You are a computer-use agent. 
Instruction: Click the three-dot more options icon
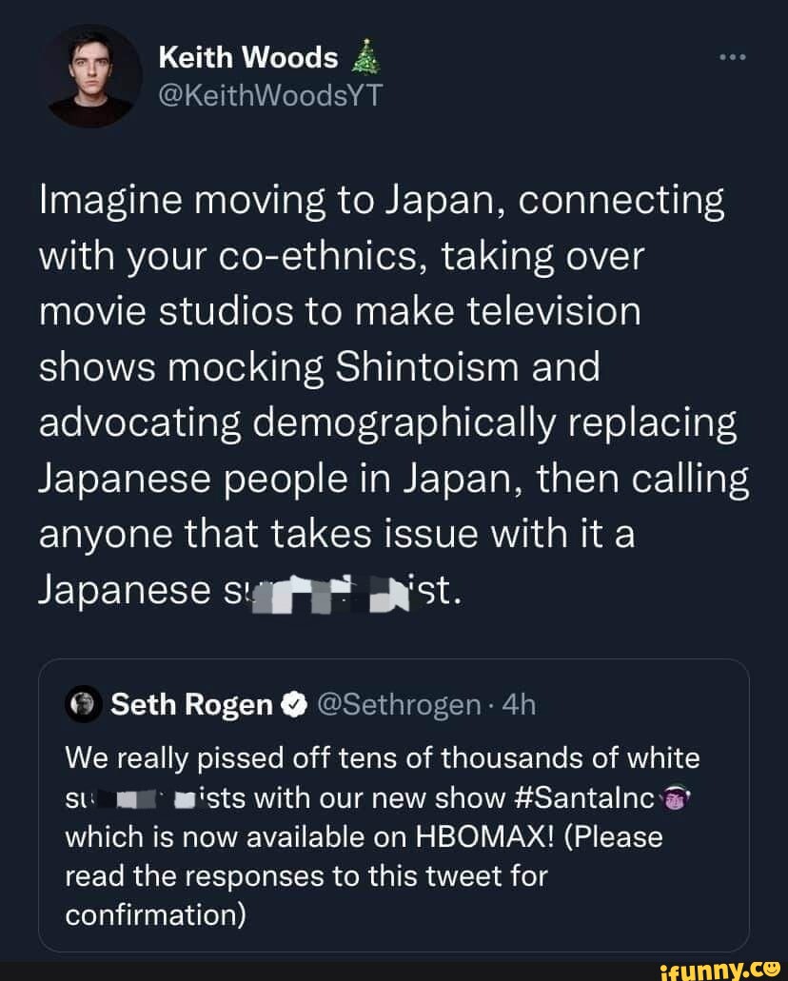pos(732,55)
